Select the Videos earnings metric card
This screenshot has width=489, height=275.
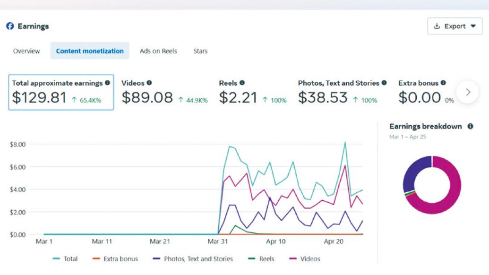(164, 93)
